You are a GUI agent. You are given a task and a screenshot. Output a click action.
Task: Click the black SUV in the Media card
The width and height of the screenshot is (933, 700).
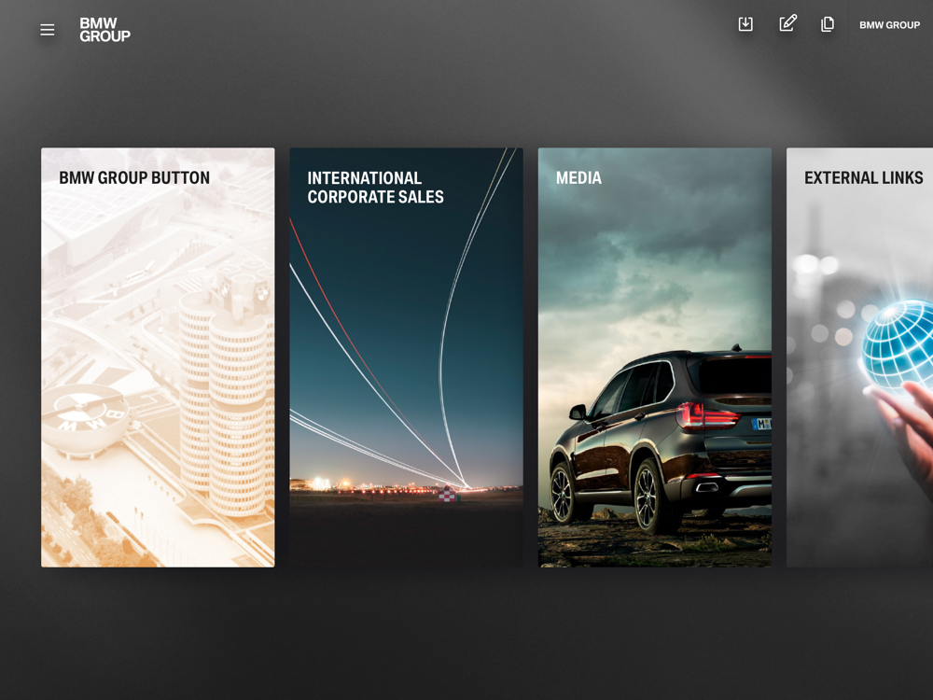[x=653, y=439]
